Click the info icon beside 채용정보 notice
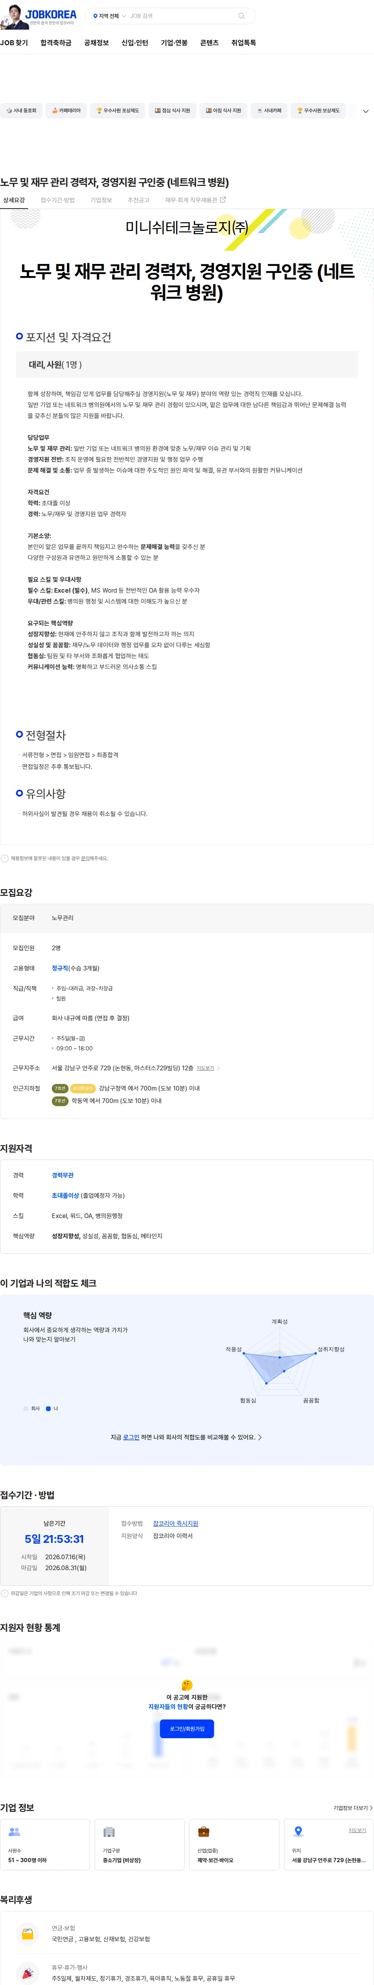Viewport: 374px width, 1985px height. click(5, 859)
